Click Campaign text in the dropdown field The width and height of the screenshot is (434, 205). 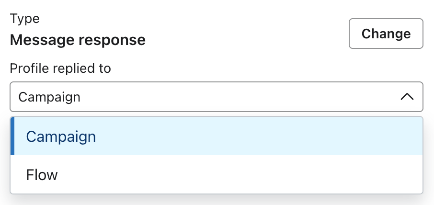pyautogui.click(x=49, y=97)
